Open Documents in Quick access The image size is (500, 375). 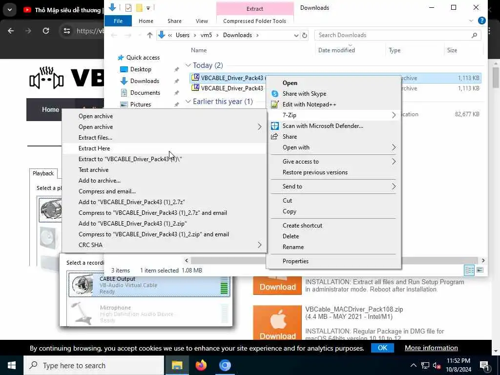coord(145,93)
